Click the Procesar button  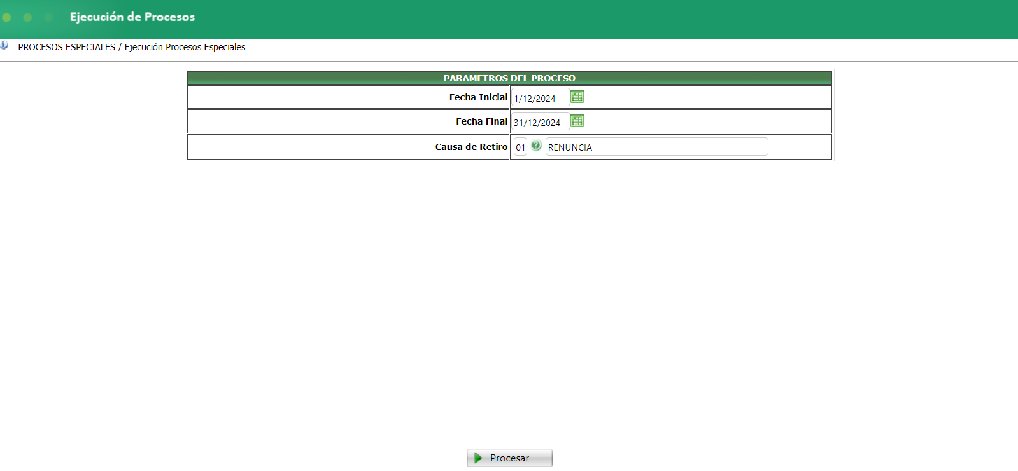[x=509, y=458]
